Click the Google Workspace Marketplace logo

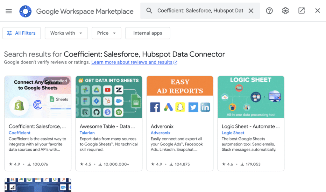coord(25,11)
